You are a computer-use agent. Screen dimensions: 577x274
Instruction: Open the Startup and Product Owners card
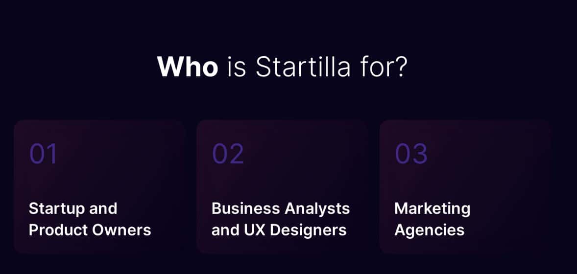point(99,187)
